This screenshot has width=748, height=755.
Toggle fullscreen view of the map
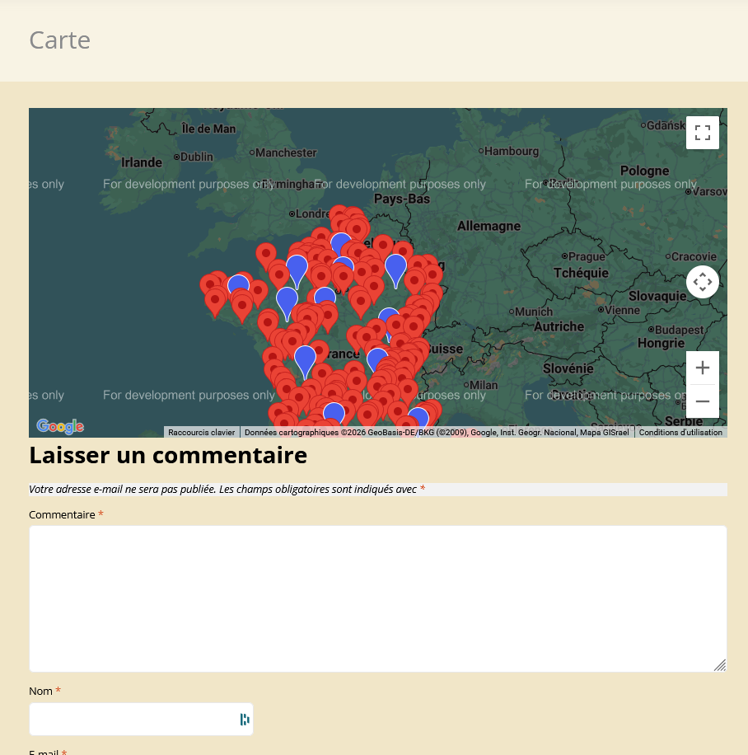[x=702, y=133]
